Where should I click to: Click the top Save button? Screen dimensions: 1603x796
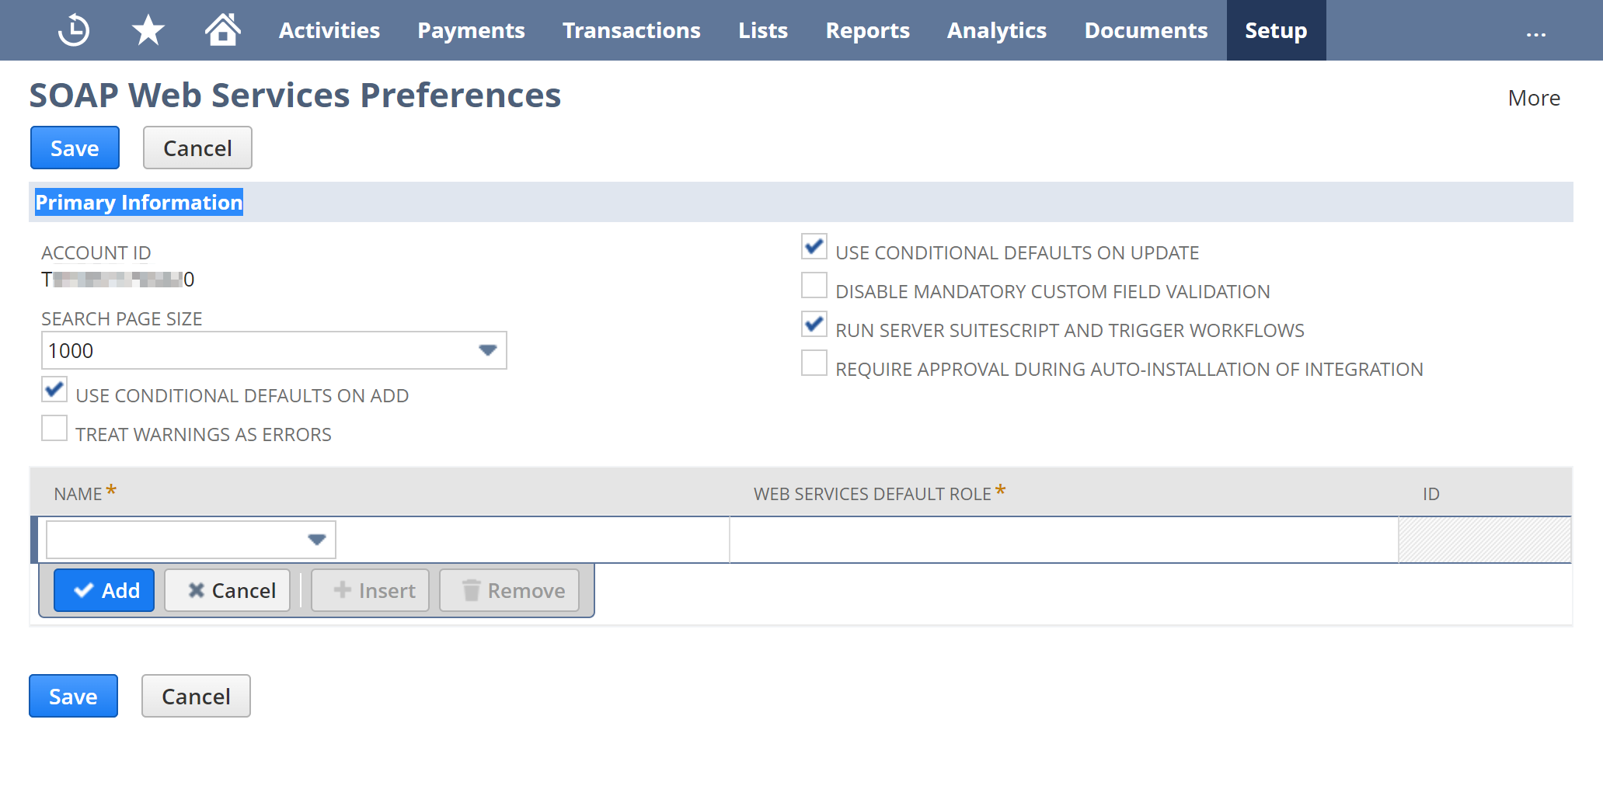point(75,148)
